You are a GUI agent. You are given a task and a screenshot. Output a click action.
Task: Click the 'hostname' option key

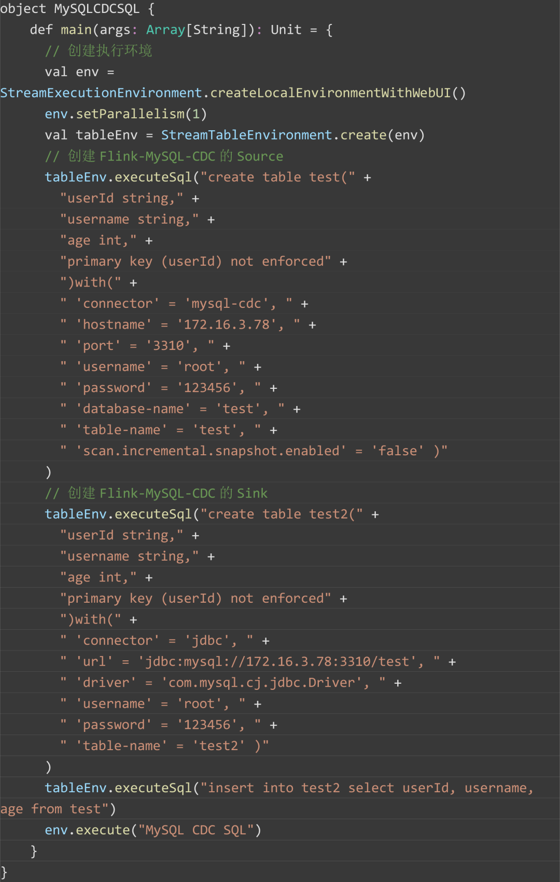tap(114, 325)
